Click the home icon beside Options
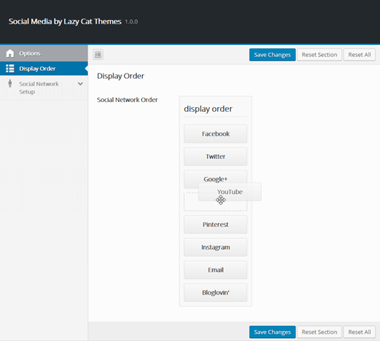 tap(10, 54)
